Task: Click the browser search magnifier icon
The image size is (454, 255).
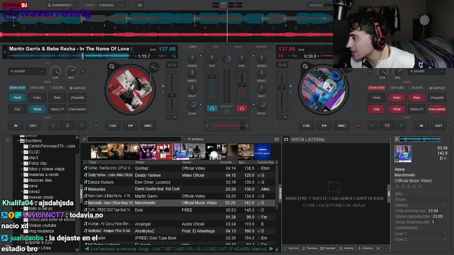Action: tap(84, 139)
